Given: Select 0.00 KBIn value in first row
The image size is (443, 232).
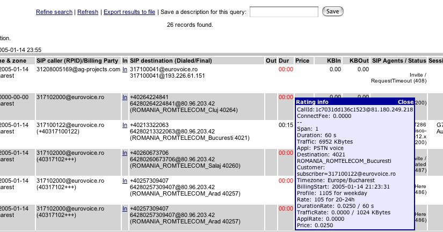Looking at the screenshot, I should click(335, 69).
